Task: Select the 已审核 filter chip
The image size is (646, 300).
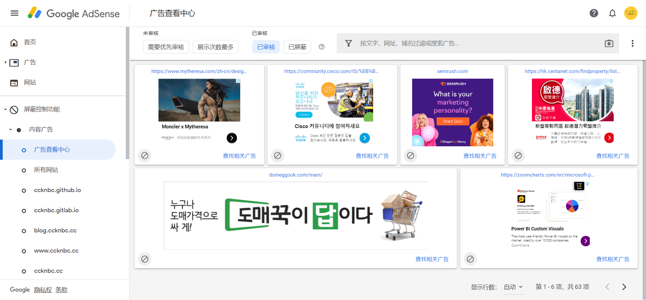Action: click(x=266, y=47)
